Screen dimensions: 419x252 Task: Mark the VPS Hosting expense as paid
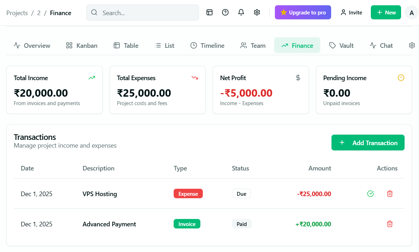(x=370, y=194)
